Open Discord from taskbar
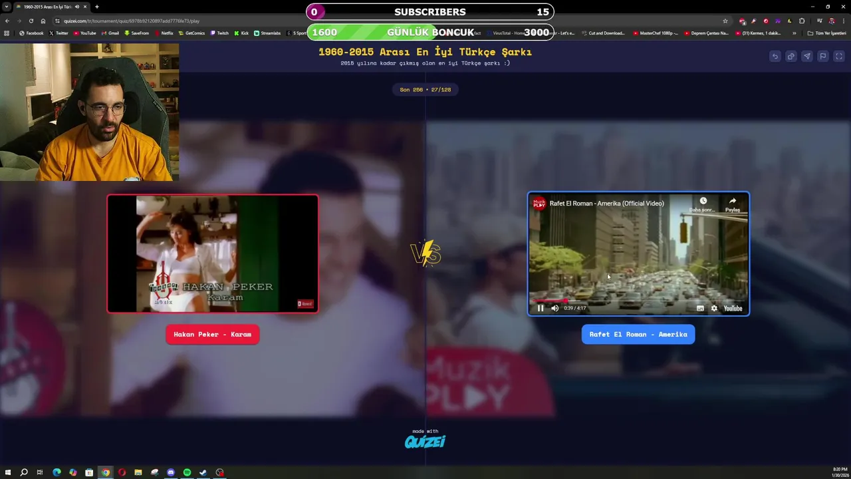 pyautogui.click(x=171, y=472)
